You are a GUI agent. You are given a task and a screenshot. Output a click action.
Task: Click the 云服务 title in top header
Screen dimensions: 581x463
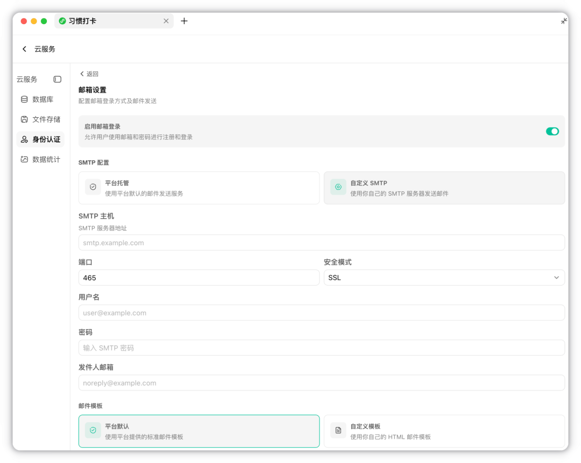45,49
